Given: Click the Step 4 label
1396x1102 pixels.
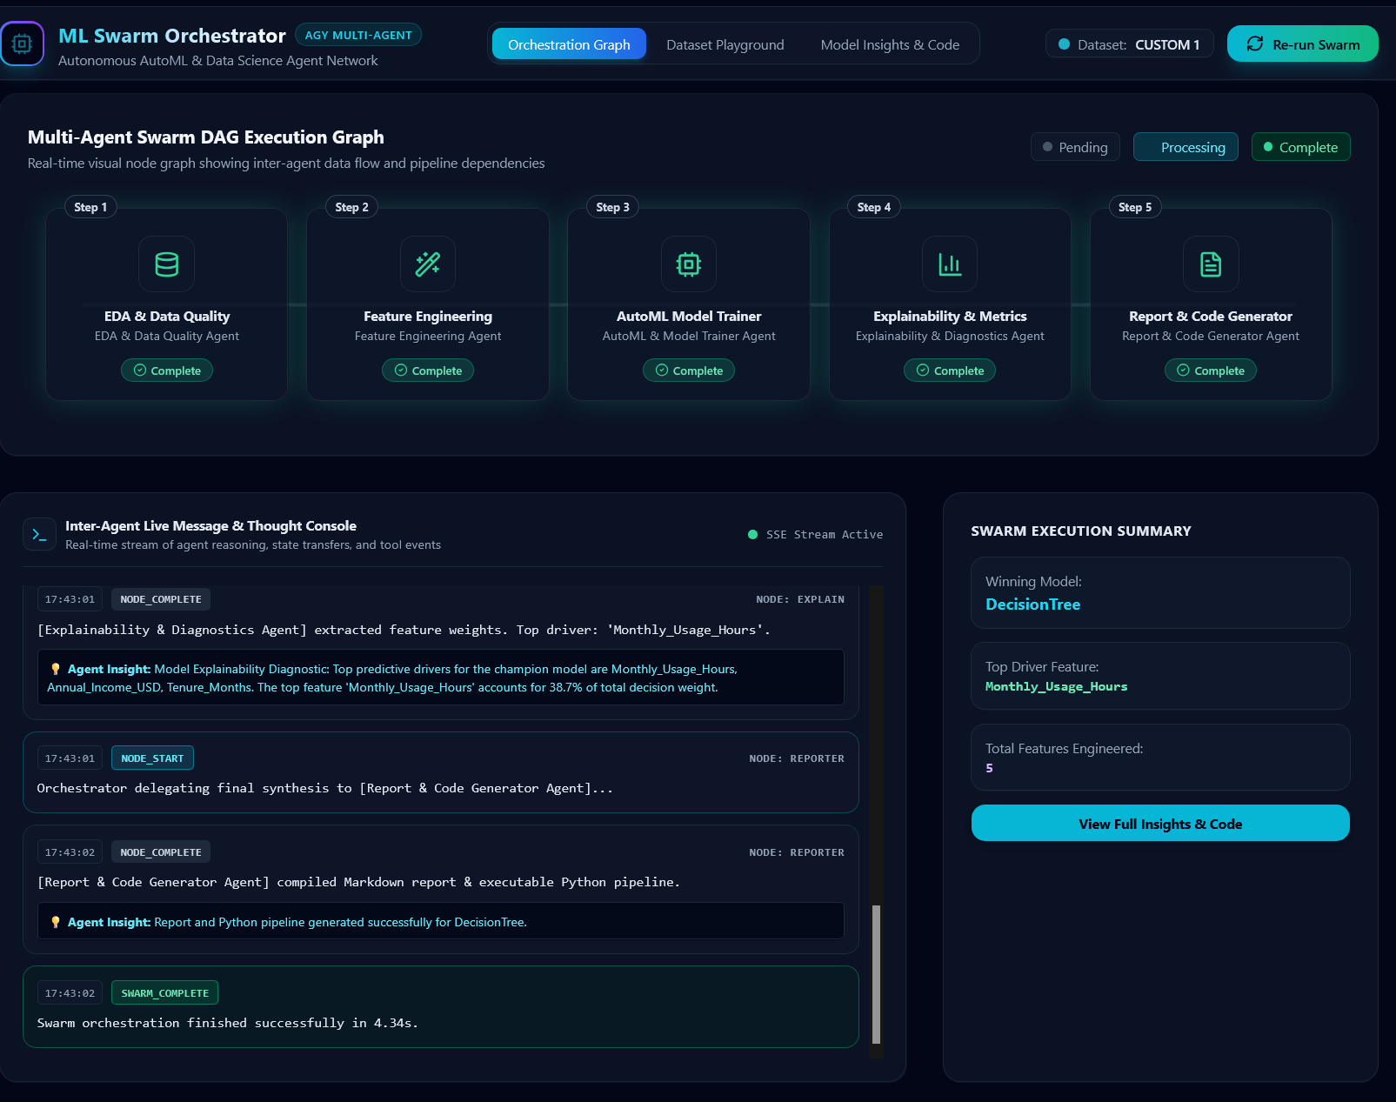Looking at the screenshot, I should [873, 207].
